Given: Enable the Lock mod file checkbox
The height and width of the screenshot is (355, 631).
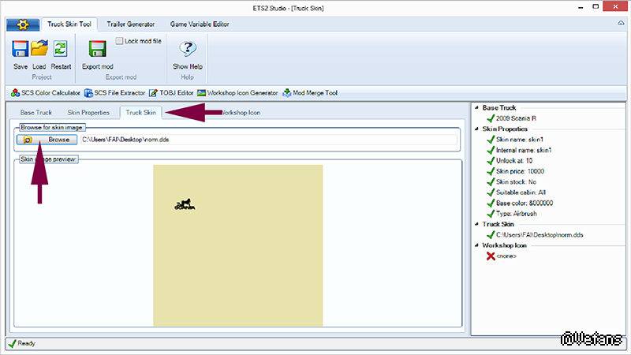Looking at the screenshot, I should coord(120,40).
